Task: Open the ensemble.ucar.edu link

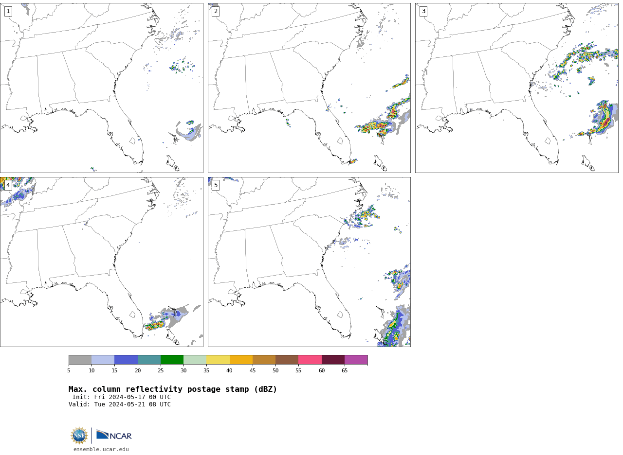Action: [101, 449]
